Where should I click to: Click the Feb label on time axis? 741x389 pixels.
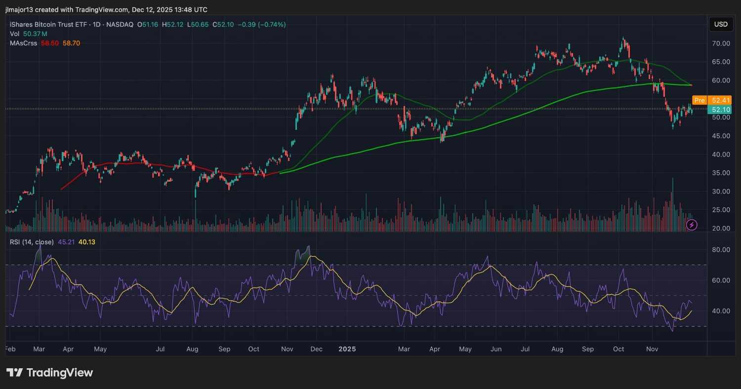point(10,349)
